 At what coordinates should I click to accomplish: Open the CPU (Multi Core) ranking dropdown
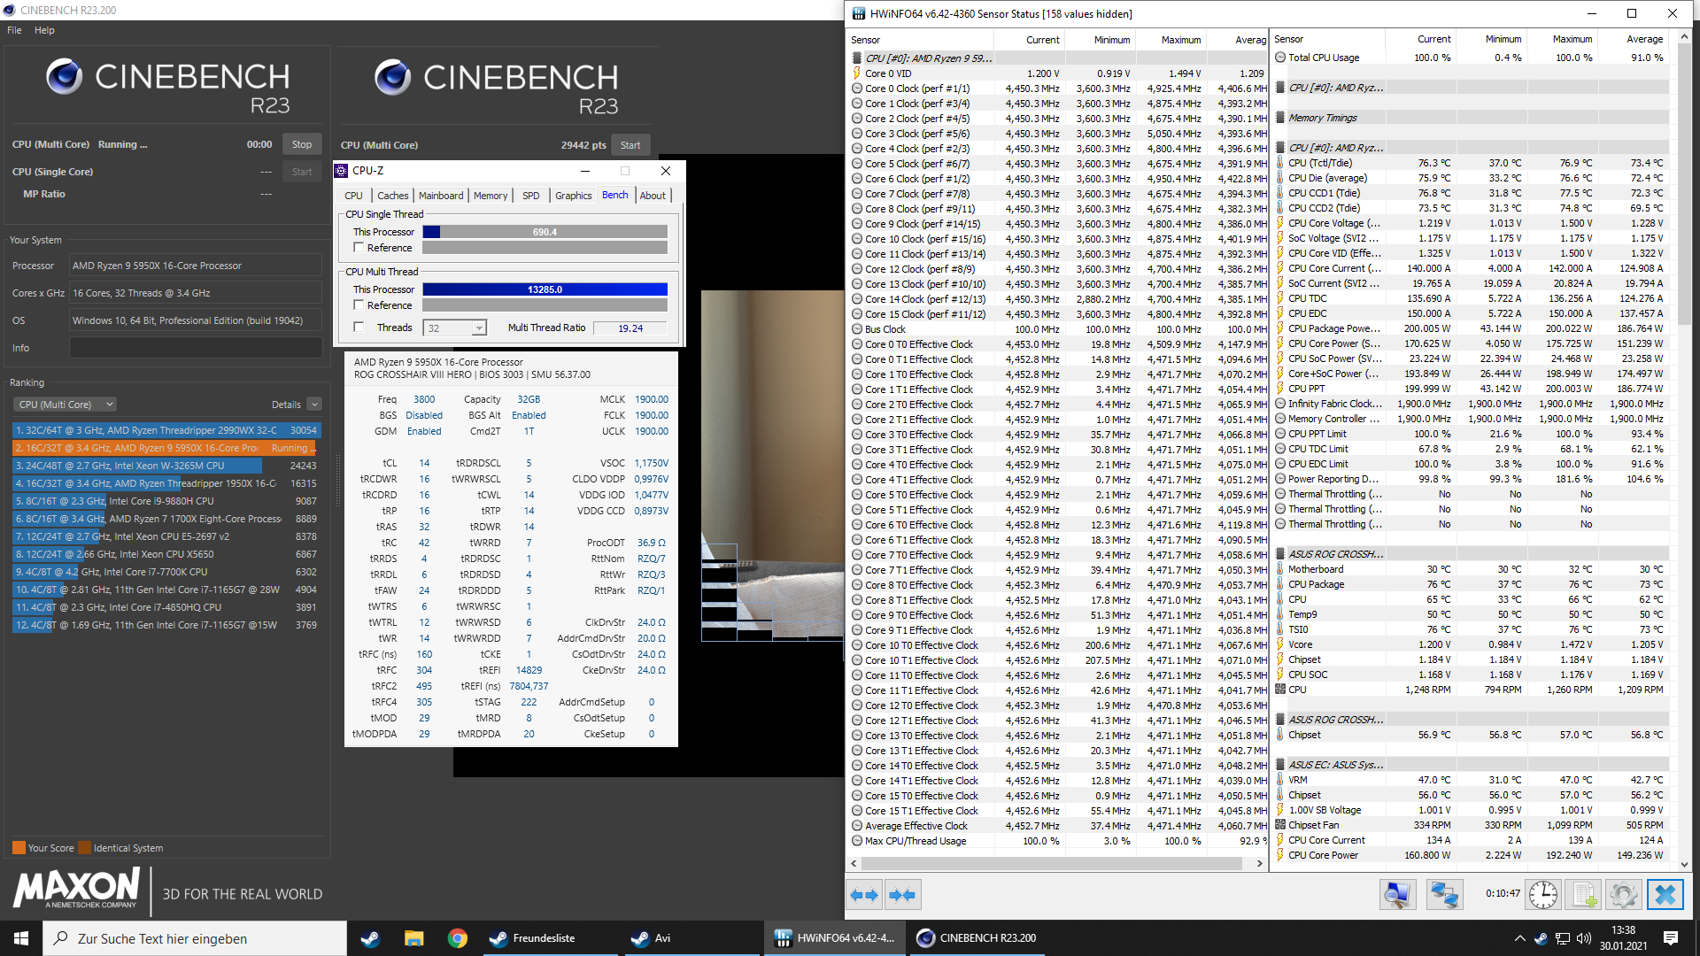point(66,405)
